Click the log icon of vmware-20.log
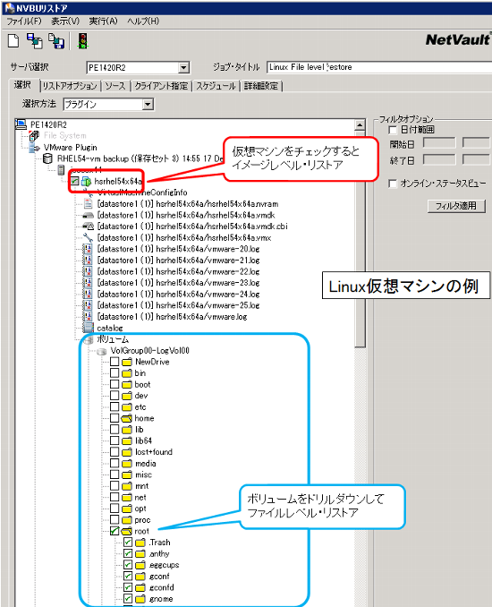 click(x=89, y=249)
